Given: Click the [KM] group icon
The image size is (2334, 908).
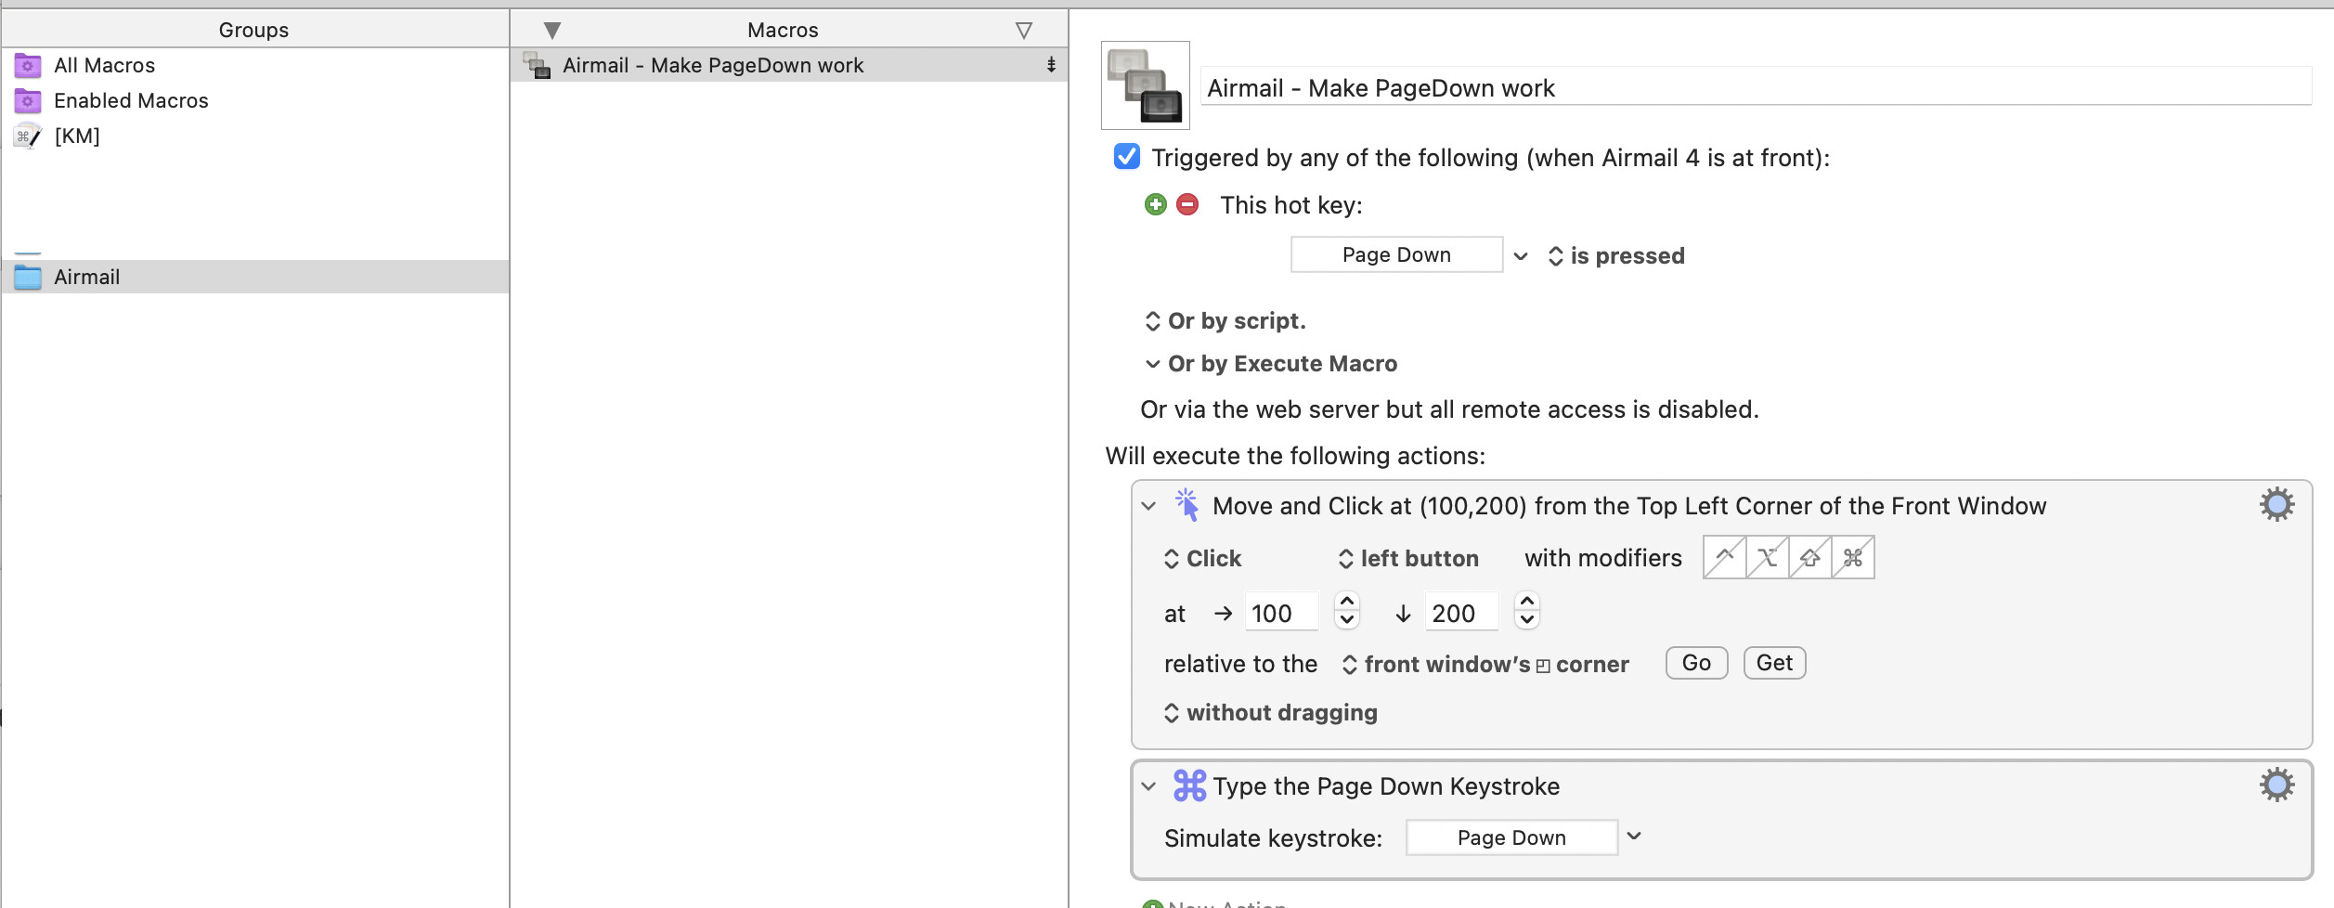Looking at the screenshot, I should pos(28,136).
